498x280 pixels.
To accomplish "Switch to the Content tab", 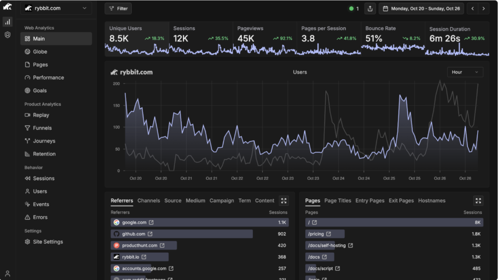I will tap(265, 201).
